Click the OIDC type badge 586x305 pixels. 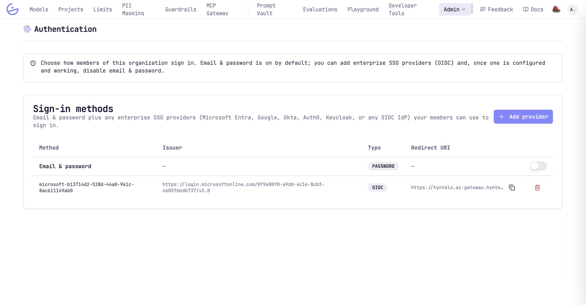(377, 188)
